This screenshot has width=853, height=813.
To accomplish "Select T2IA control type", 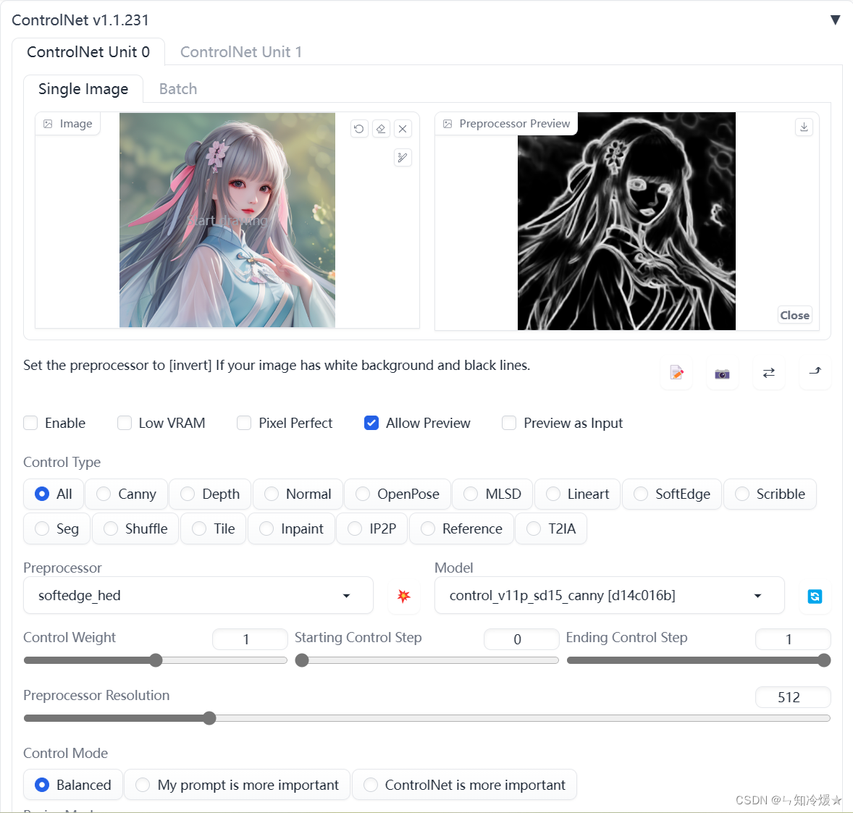I will pos(550,528).
